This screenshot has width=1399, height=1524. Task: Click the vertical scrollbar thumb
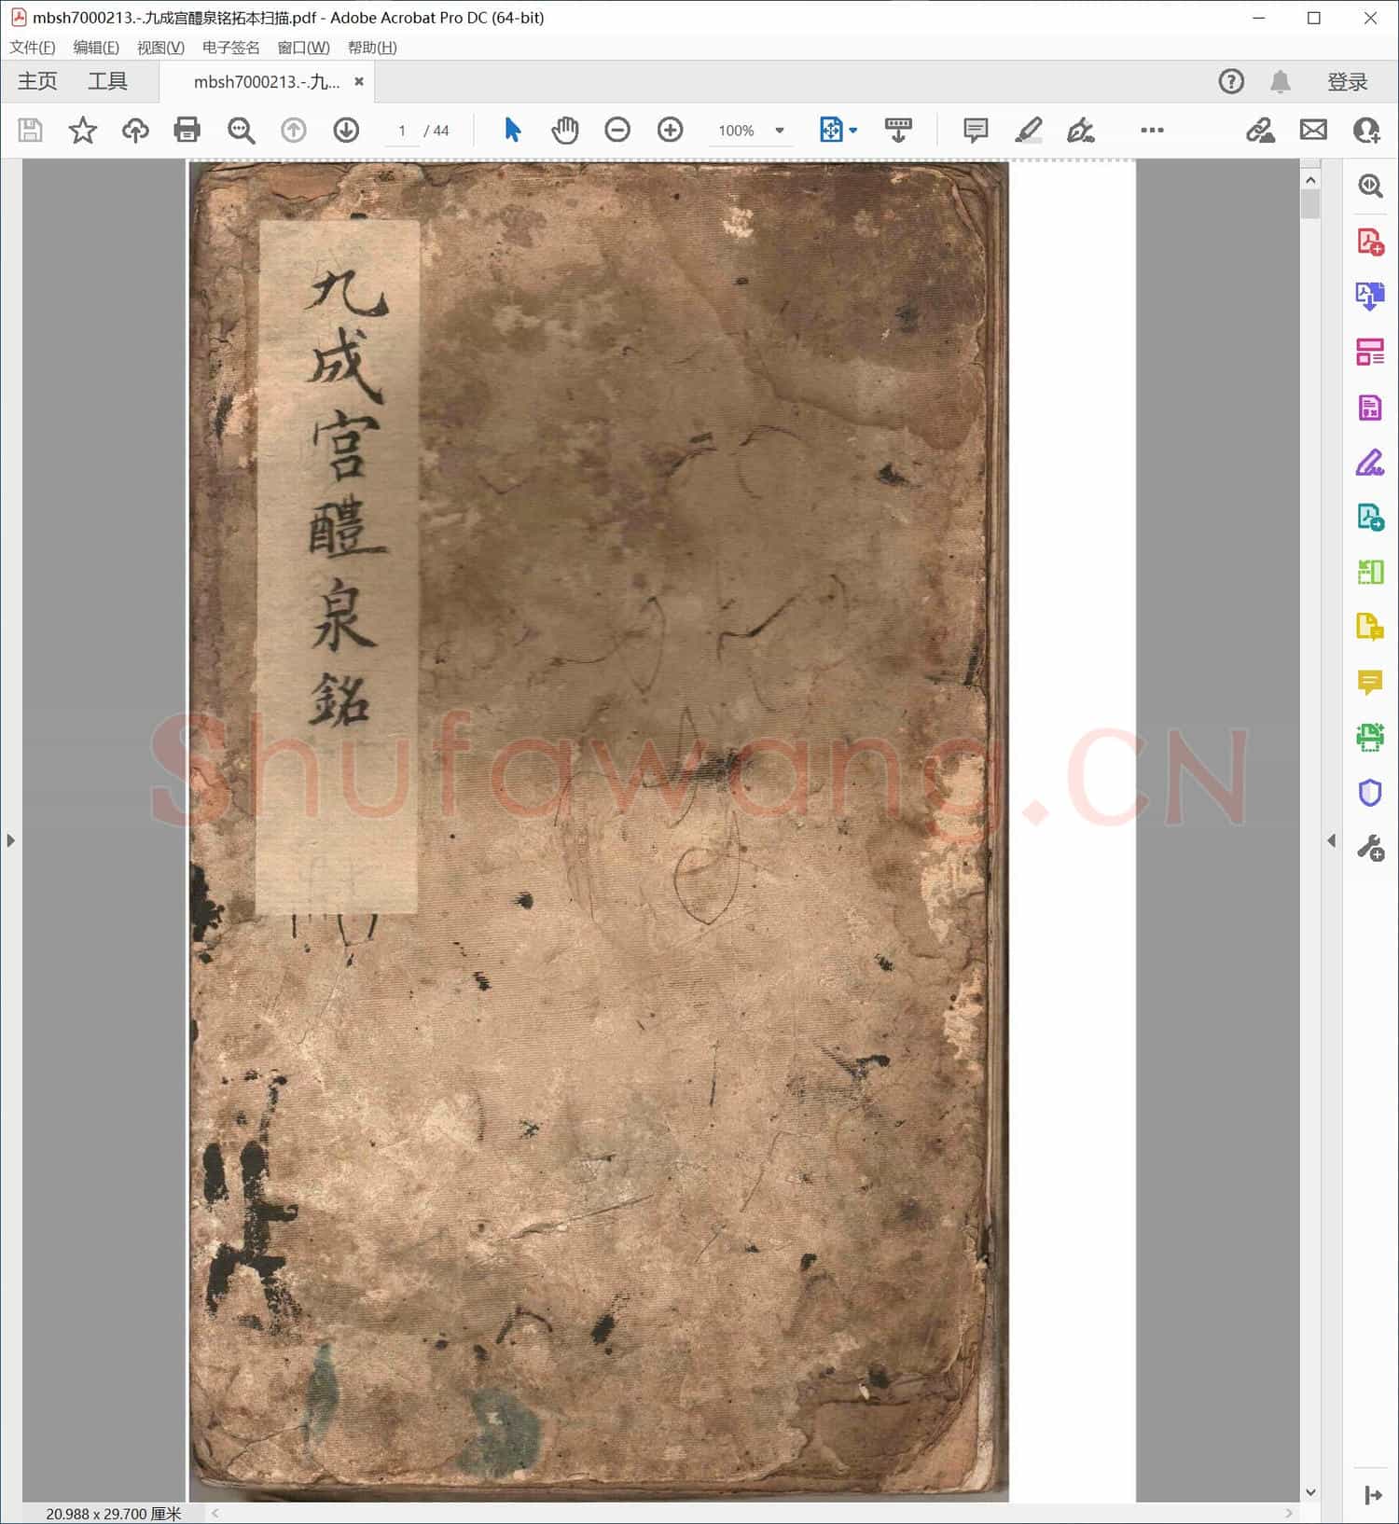[x=1310, y=204]
